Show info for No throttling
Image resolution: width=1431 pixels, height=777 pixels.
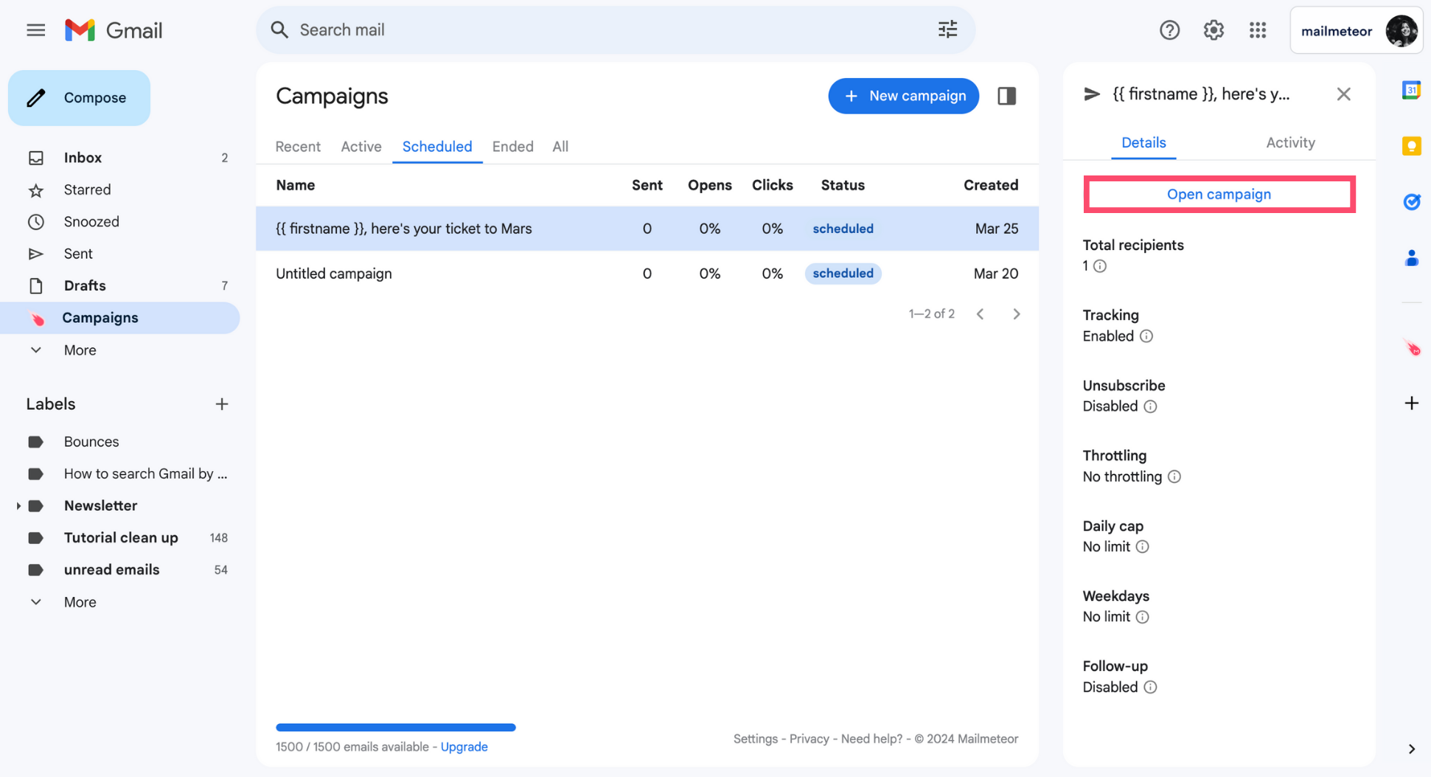pos(1174,477)
